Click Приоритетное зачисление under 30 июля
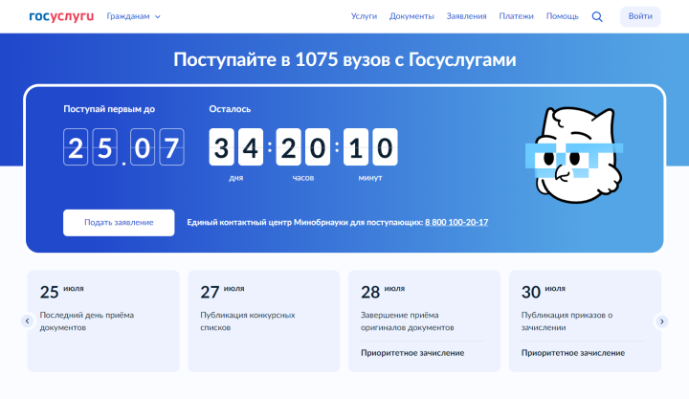 pos(573,353)
